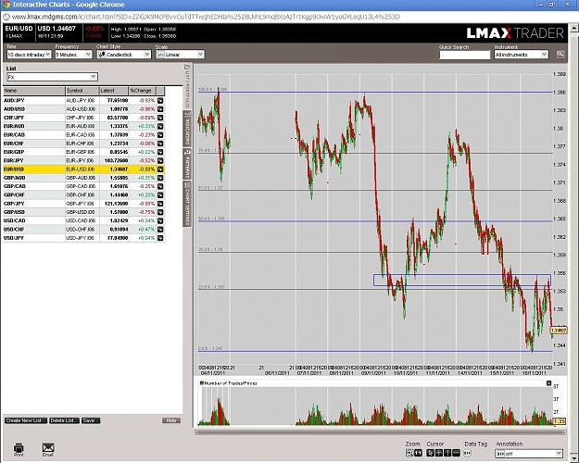This screenshot has width=579, height=463.
Task: Open the Time dropdown (10 days intraday)
Action: tap(29, 55)
